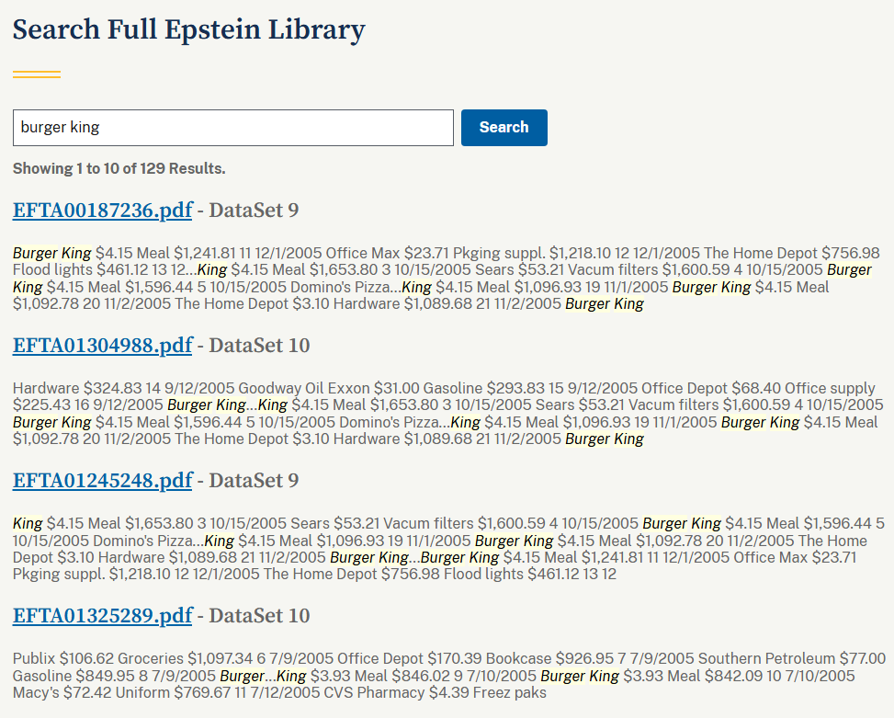Focus the search field containing "burger king"
Image resolution: width=894 pixels, height=718 pixels.
(x=233, y=128)
